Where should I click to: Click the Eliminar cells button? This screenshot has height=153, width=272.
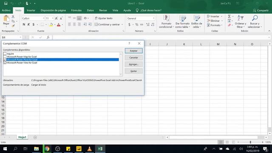click(215, 21)
